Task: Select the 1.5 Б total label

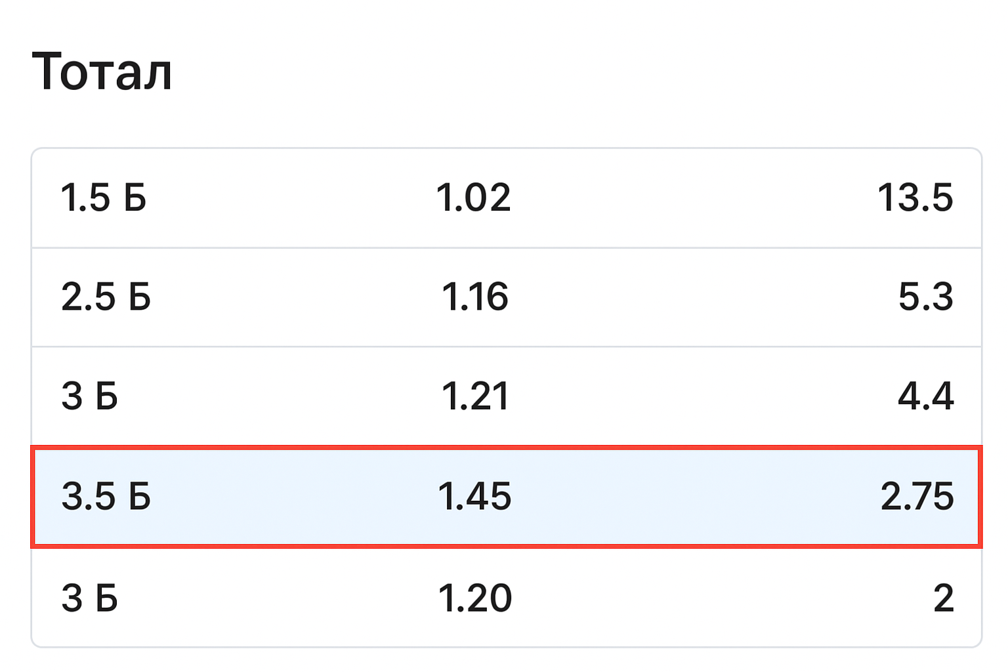Action: [x=103, y=198]
